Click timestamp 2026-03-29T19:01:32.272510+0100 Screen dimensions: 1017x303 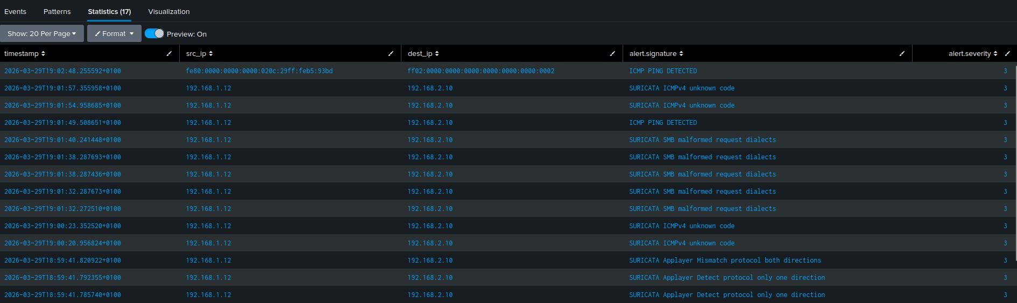(x=62, y=208)
